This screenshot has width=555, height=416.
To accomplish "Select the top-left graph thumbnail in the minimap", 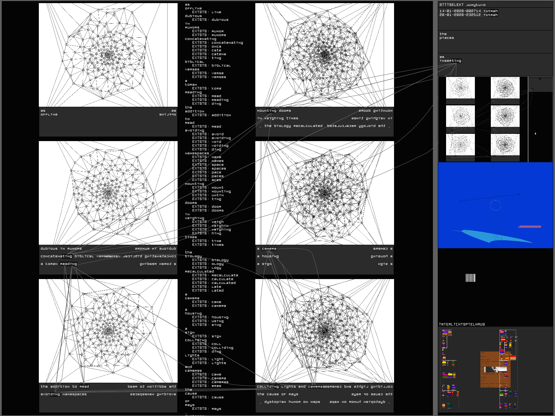I will 460,88.
